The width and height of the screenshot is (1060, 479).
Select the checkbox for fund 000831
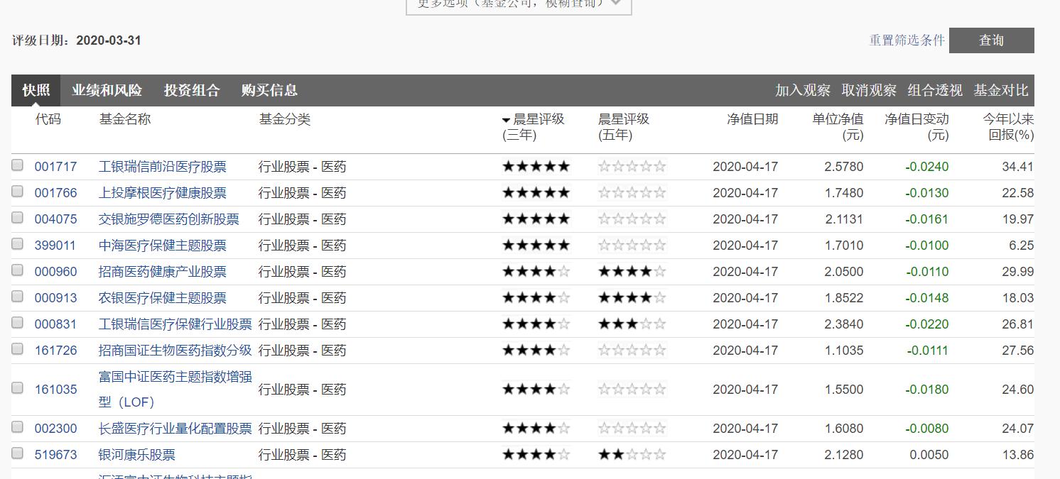(x=18, y=323)
